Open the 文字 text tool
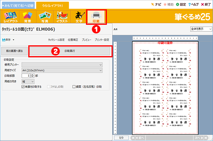The height and width of the screenshot is (141, 213). [79, 17]
